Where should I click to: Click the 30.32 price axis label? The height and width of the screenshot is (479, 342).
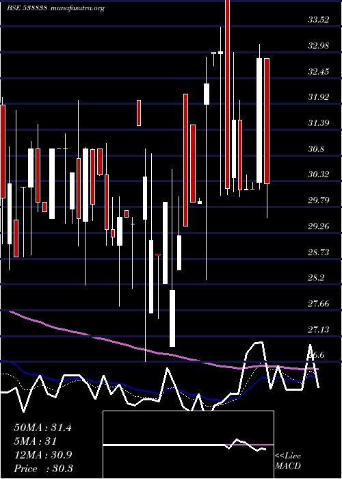tap(318, 174)
